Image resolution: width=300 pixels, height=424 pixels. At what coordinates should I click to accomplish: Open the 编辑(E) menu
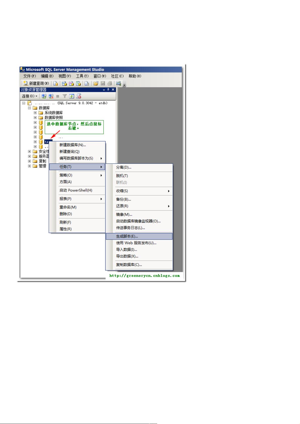coord(47,76)
